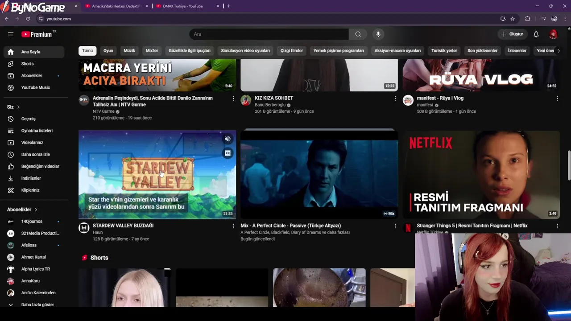The width and height of the screenshot is (571, 321).
Task: Select Çizgi filmler chip
Action: (292, 51)
